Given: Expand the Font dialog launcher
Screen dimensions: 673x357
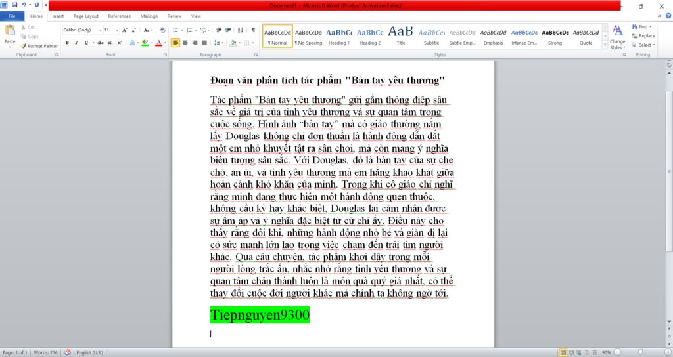Looking at the screenshot, I should pos(165,55).
